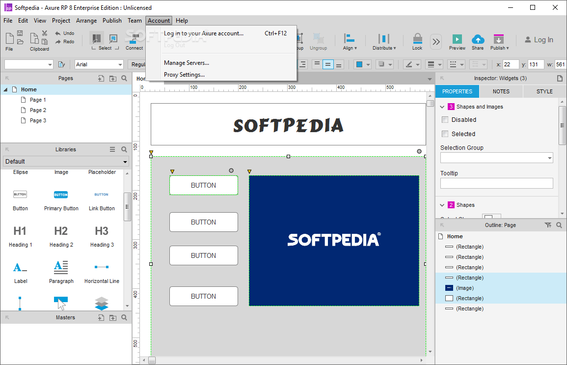Click the Save file icon
The height and width of the screenshot is (365, 567).
pyautogui.click(x=20, y=33)
